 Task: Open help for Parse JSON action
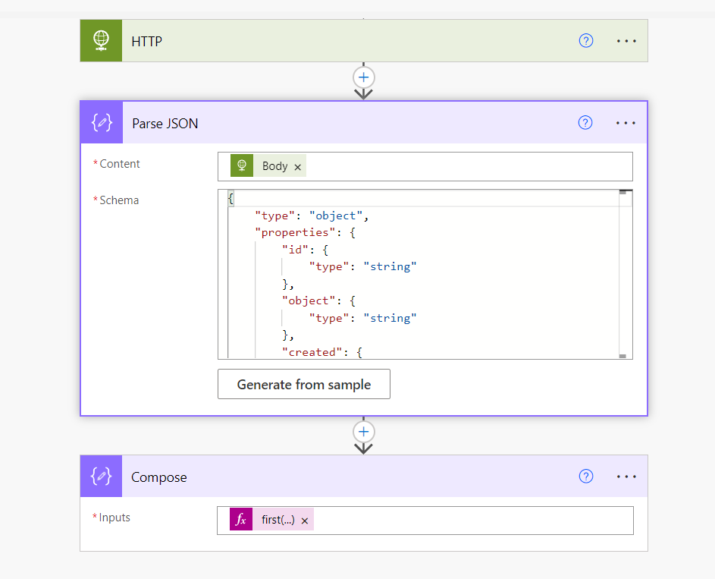[585, 123]
